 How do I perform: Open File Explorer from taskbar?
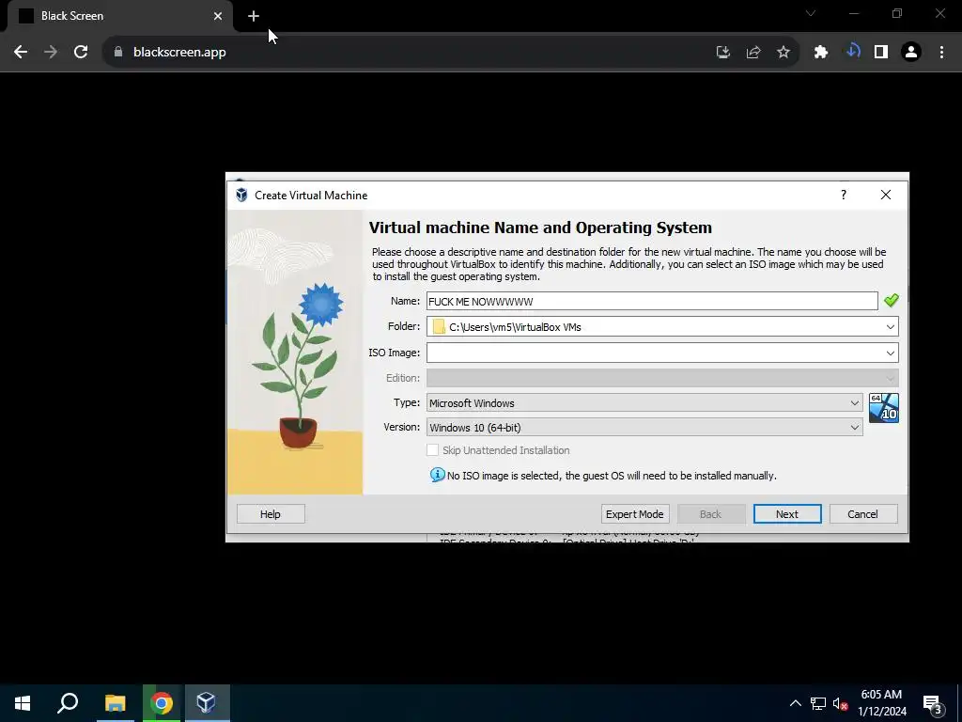point(115,703)
